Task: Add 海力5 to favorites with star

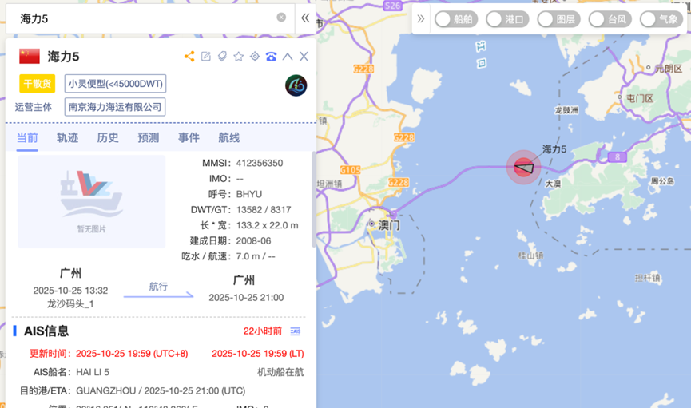Action: 238,57
